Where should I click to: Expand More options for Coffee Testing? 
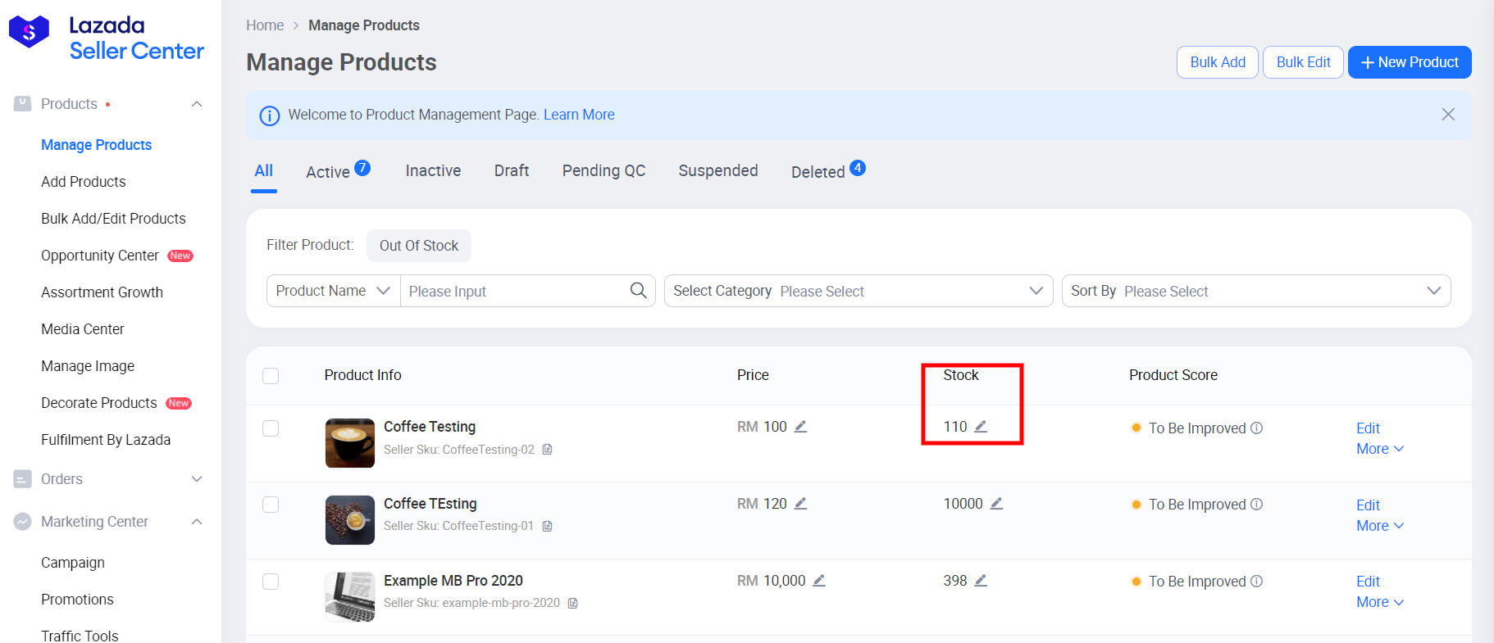coord(1380,449)
